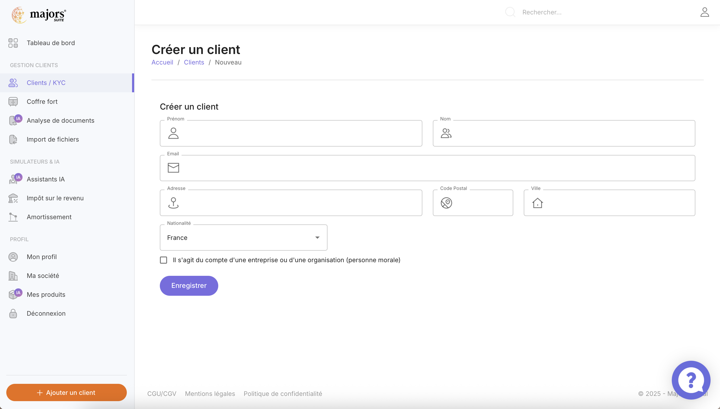Click the Ma société building icon
The height and width of the screenshot is (409, 720).
[13, 276]
